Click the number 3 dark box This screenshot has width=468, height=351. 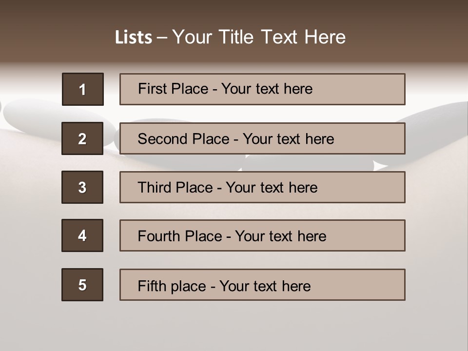tap(82, 187)
